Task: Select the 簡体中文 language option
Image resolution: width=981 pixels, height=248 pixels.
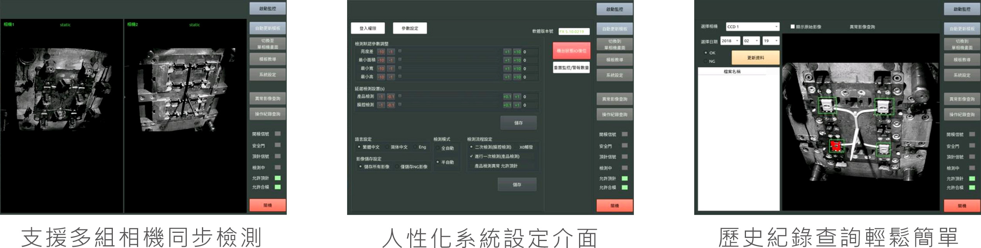Action: (x=388, y=147)
